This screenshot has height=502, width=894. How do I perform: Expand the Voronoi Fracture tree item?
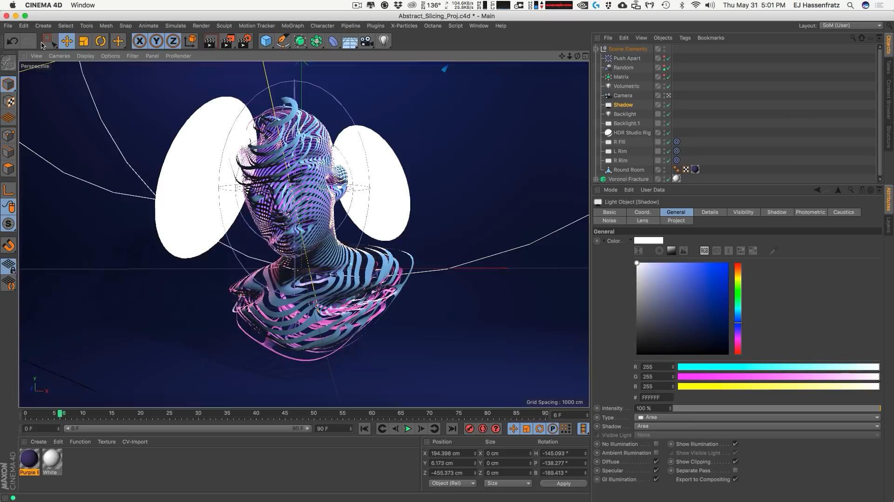point(596,179)
